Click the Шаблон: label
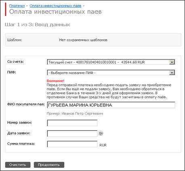The height and width of the screenshot is (171, 185). tap(15, 40)
